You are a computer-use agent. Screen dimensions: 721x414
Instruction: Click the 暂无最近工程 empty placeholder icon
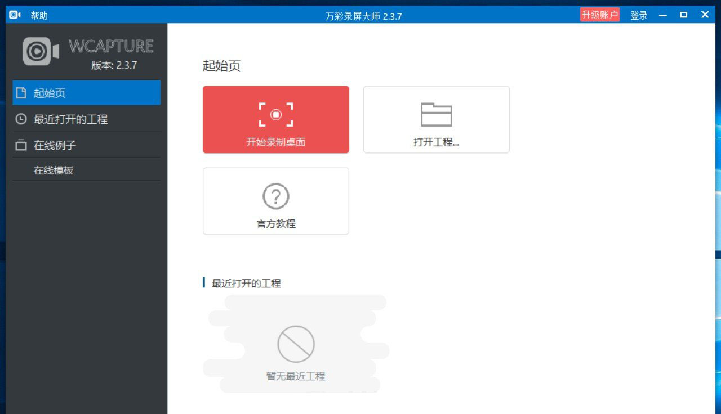[296, 344]
